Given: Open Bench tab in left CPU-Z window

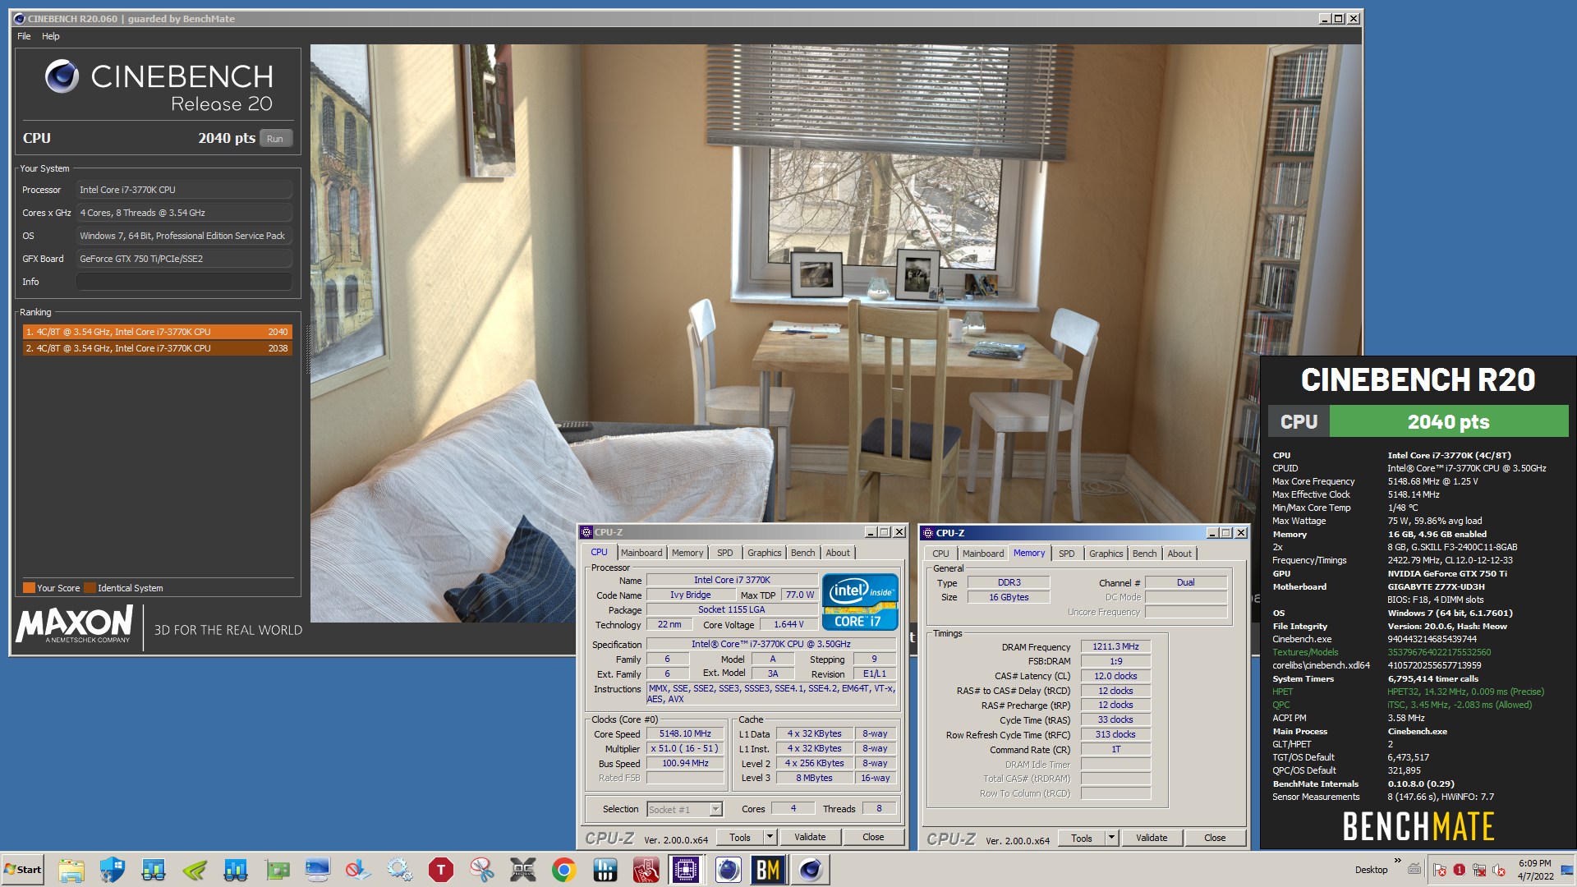Looking at the screenshot, I should (x=802, y=553).
